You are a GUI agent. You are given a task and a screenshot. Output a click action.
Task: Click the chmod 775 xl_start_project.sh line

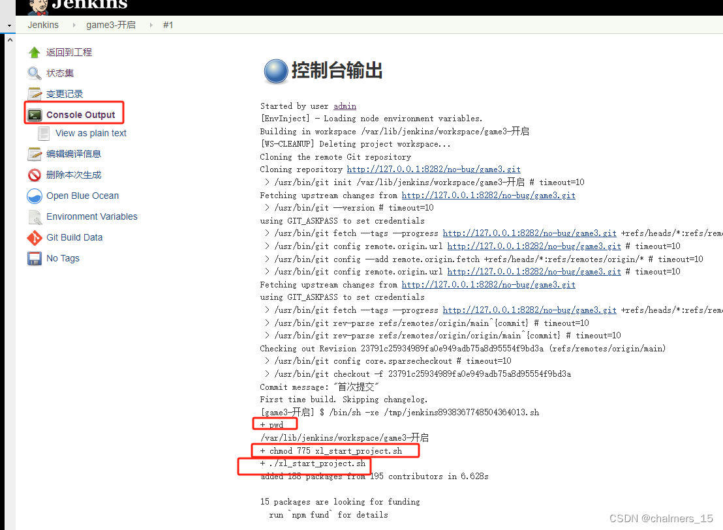[331, 451]
